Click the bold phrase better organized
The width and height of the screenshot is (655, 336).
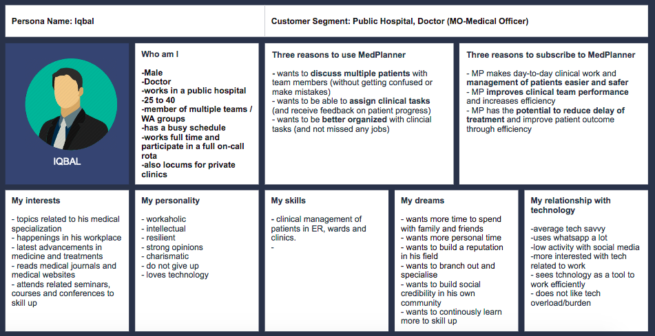354,120
